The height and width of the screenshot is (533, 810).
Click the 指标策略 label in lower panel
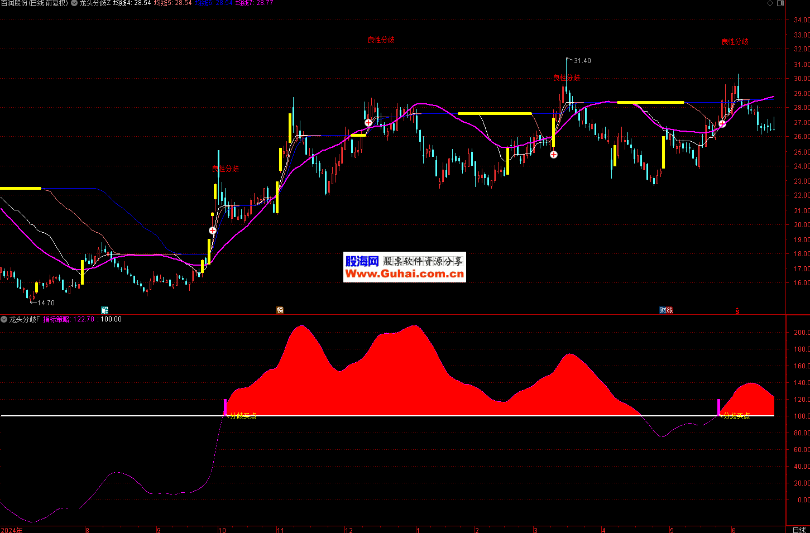point(56,319)
